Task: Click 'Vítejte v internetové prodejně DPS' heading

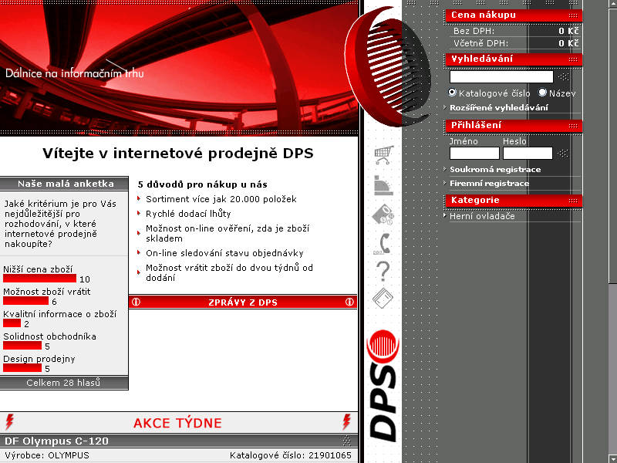Action: pos(178,153)
